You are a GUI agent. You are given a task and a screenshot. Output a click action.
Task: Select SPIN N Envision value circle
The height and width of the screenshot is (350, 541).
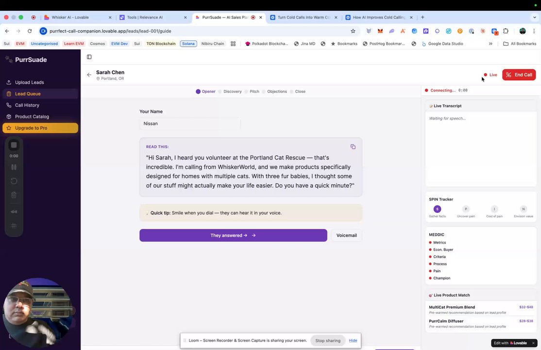tap(524, 209)
